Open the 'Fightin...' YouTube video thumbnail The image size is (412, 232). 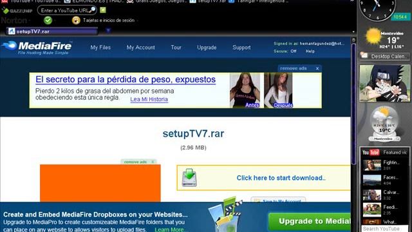tap(372, 165)
